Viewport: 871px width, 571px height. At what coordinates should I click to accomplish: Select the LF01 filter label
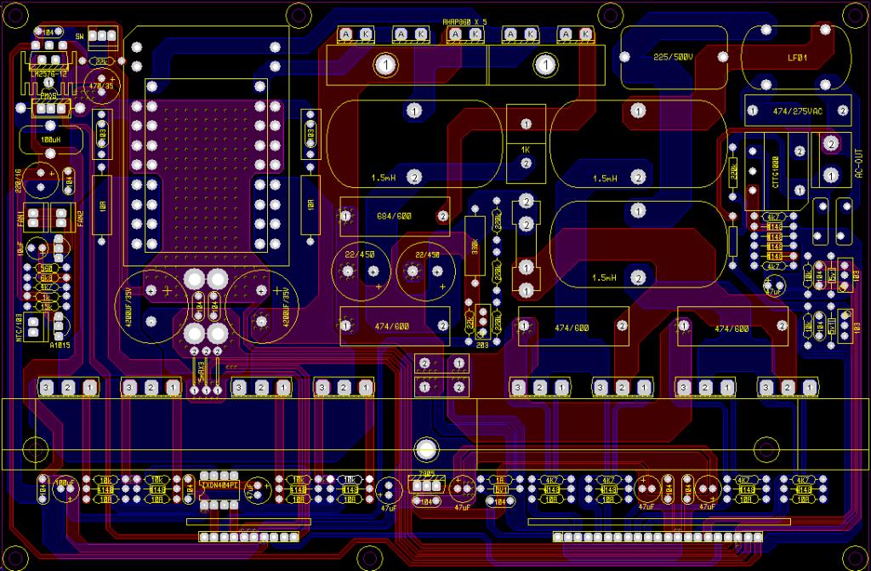797,58
